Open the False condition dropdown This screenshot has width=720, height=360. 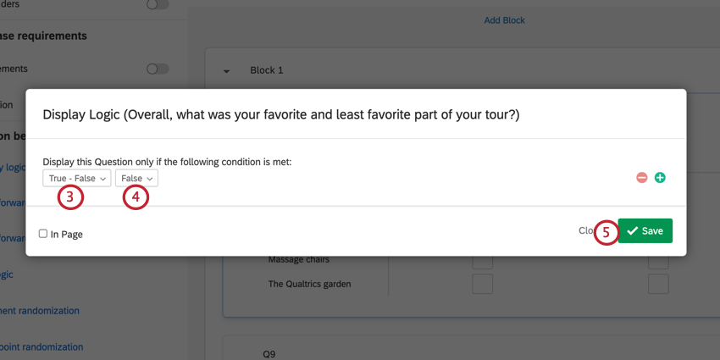tap(136, 179)
